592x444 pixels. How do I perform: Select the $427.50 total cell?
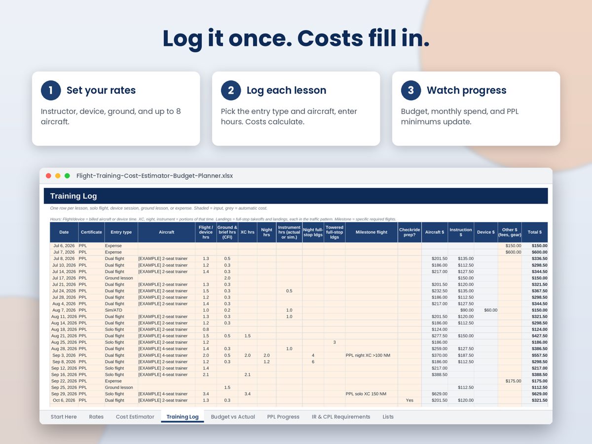(x=535, y=336)
